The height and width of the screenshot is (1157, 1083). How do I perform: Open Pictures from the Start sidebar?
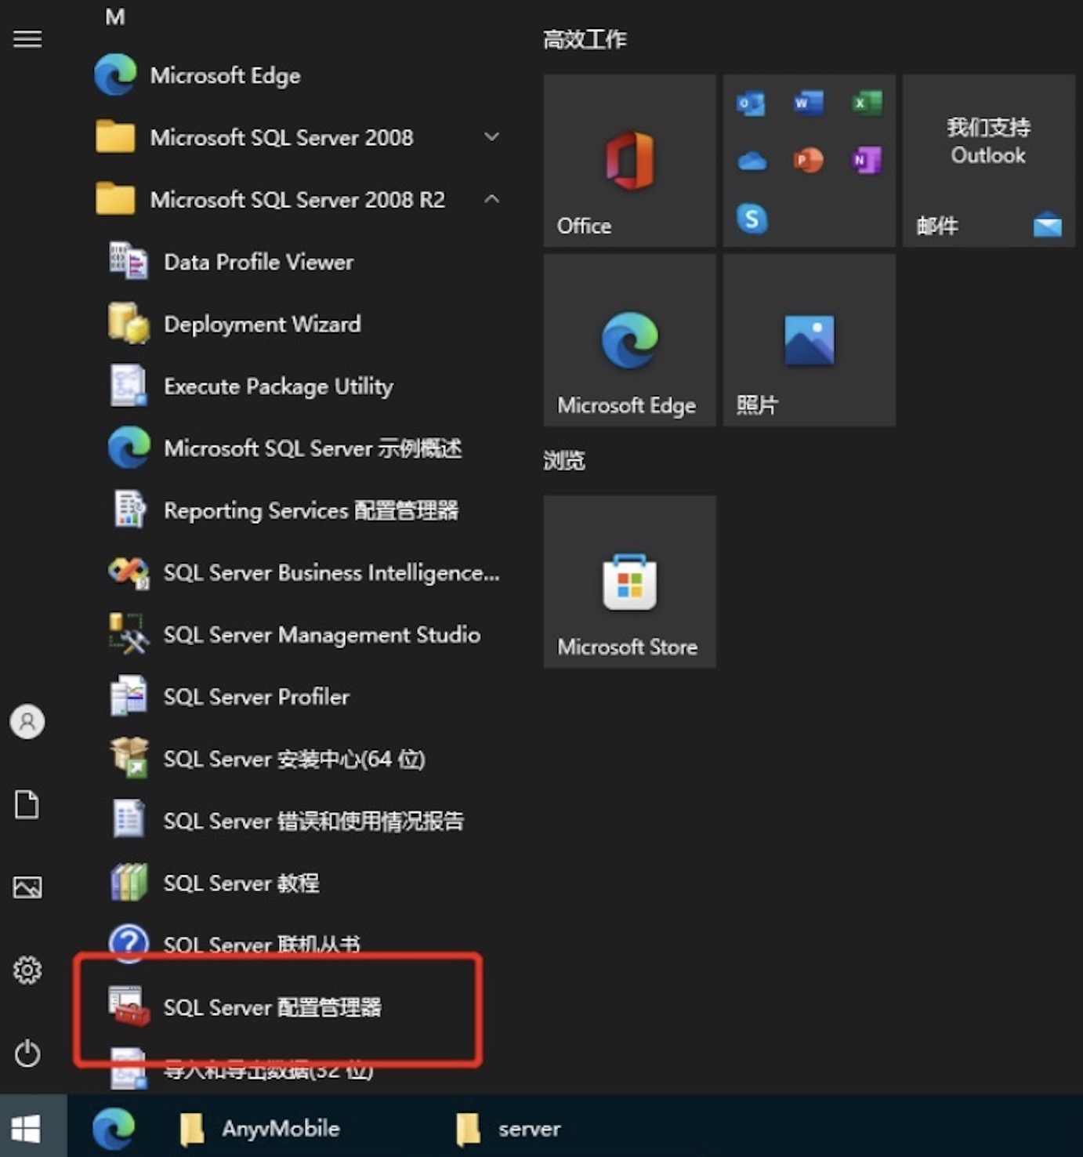[27, 887]
